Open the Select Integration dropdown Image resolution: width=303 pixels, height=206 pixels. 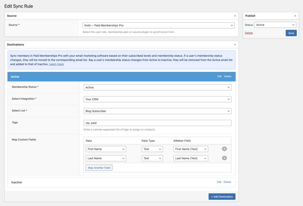pos(157,99)
